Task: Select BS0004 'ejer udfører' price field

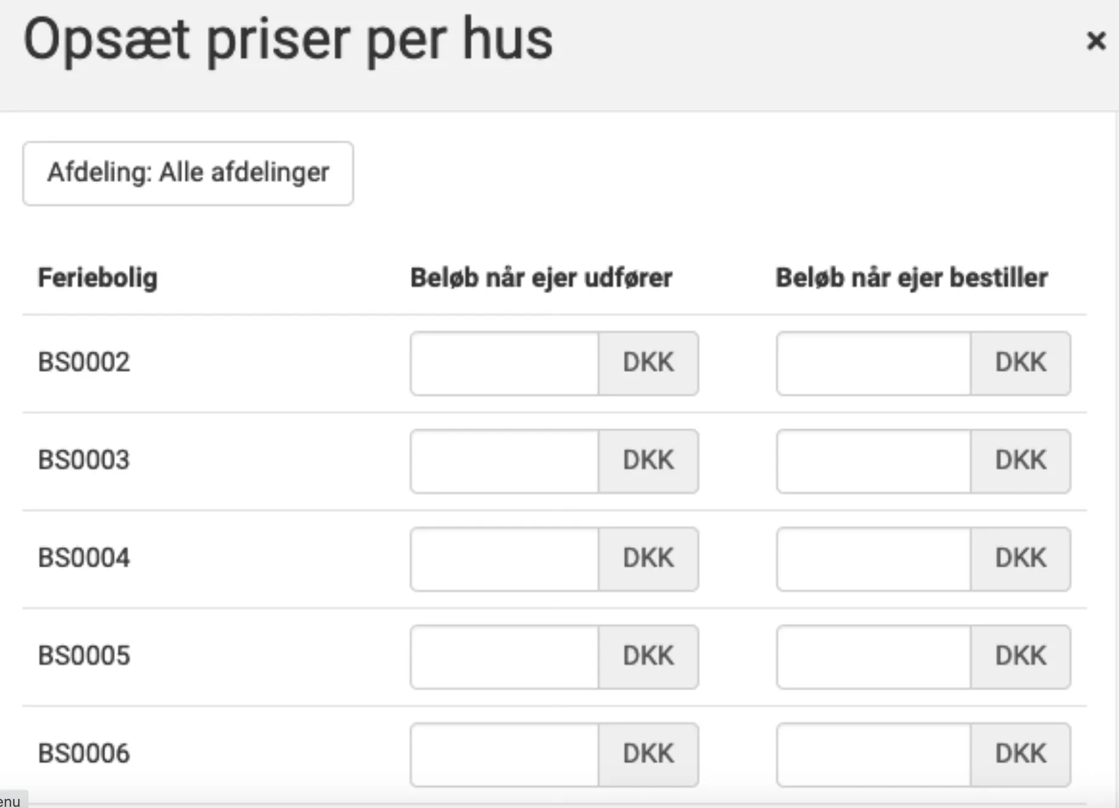Action: pos(504,559)
